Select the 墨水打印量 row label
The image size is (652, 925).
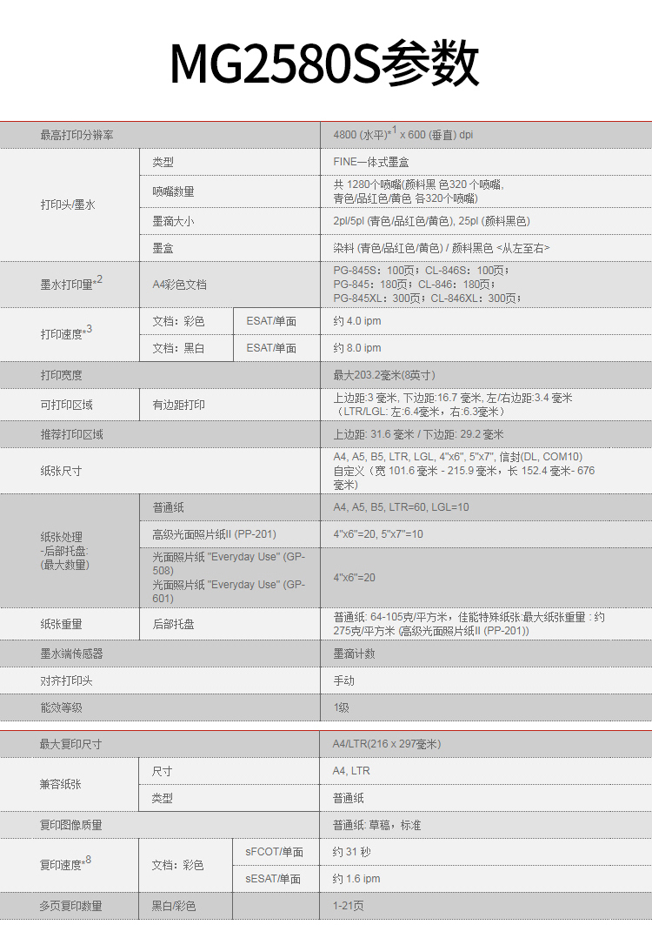tap(71, 284)
